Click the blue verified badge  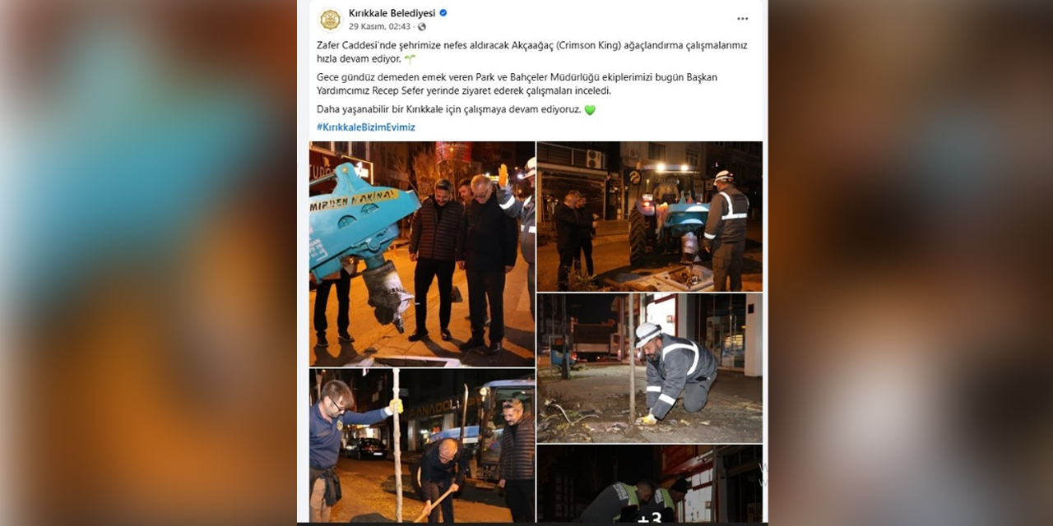coord(443,13)
